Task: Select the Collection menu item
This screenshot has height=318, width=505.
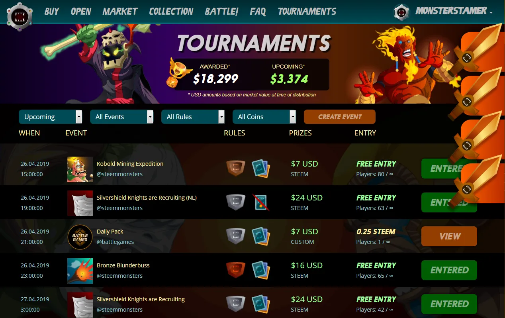Action: pos(171,12)
